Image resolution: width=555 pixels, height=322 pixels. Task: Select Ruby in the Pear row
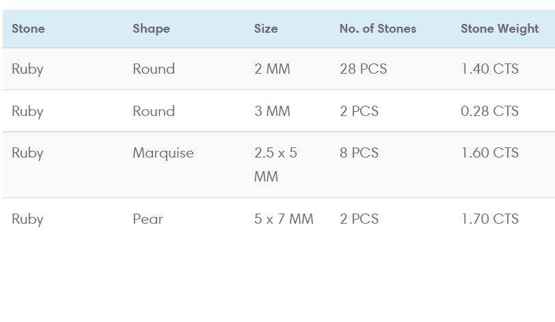[x=27, y=219]
